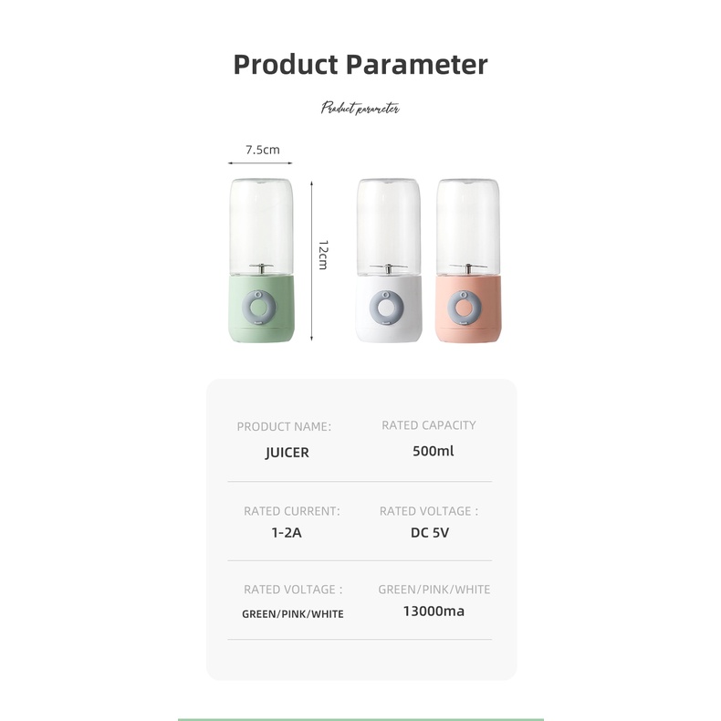Click the pink juicer product image

(x=468, y=260)
